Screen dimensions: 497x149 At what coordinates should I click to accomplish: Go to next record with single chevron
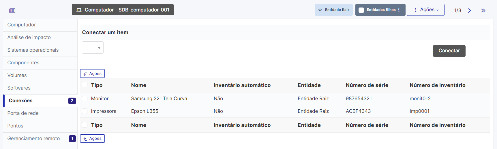click(x=469, y=10)
